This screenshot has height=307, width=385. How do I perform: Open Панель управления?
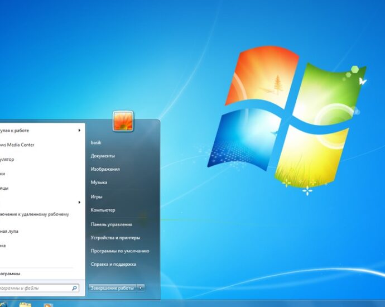(111, 224)
